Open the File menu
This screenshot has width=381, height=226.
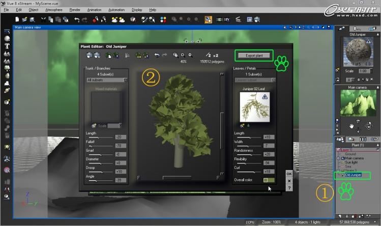click(x=6, y=10)
